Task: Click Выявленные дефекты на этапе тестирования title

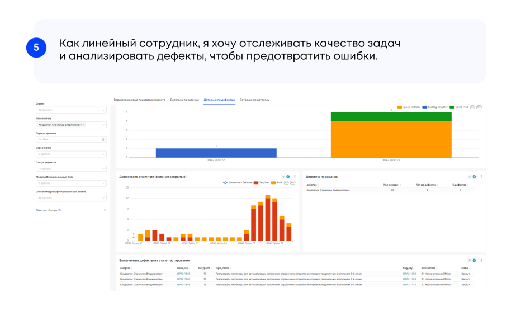Action: (154, 261)
